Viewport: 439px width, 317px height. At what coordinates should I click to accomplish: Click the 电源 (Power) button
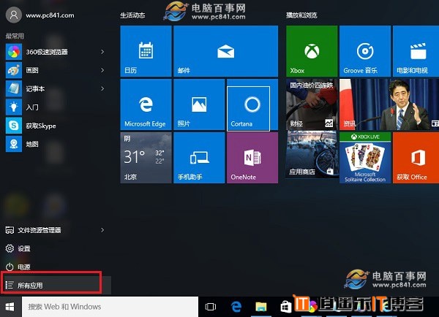(x=24, y=267)
